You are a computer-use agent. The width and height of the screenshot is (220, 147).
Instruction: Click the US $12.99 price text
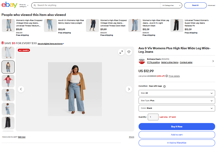pyautogui.click(x=146, y=71)
